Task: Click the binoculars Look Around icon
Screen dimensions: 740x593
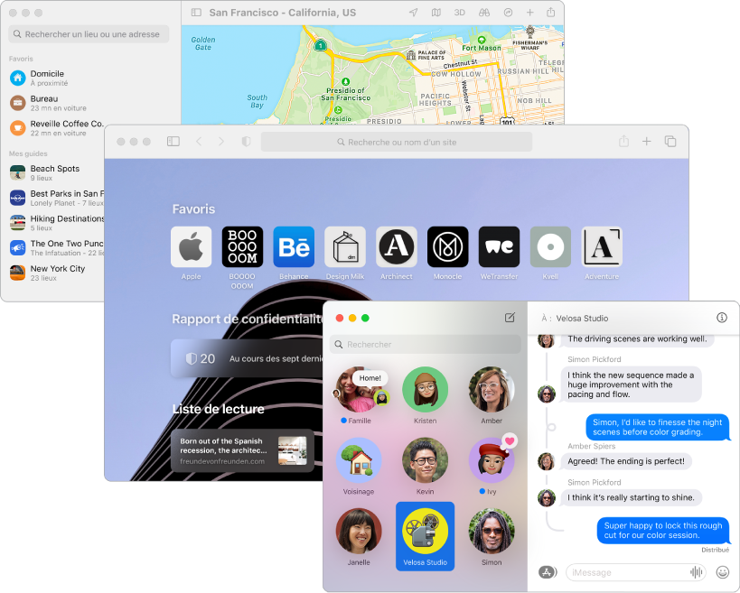Action: (x=486, y=12)
